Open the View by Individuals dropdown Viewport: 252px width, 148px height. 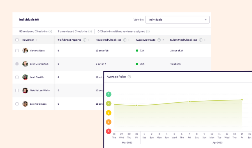tap(177, 20)
